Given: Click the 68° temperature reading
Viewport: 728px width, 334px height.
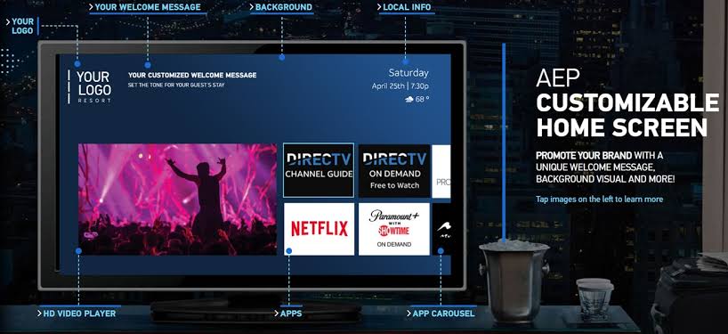Looking at the screenshot, I should tap(422, 100).
